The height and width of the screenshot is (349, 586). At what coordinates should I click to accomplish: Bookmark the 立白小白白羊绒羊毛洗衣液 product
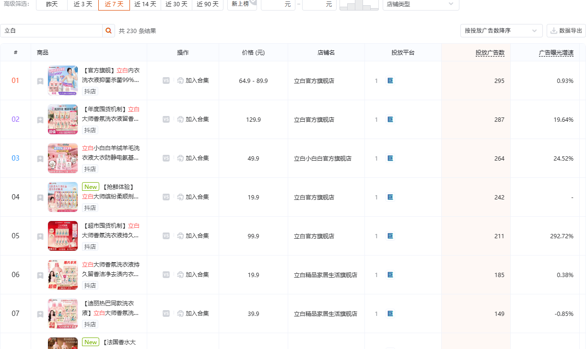point(40,159)
